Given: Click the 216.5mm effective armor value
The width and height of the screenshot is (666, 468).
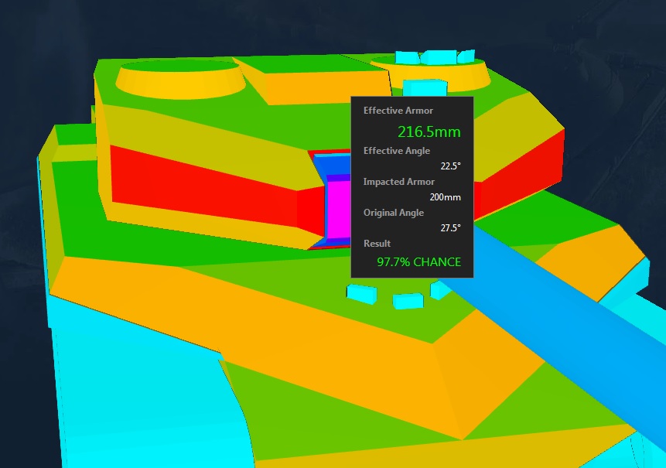Looking at the screenshot, I should click(x=429, y=132).
